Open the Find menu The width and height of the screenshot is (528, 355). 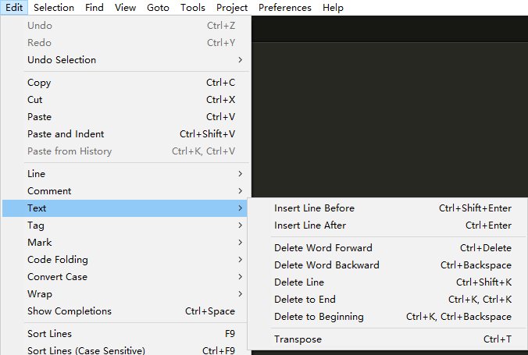pos(95,7)
